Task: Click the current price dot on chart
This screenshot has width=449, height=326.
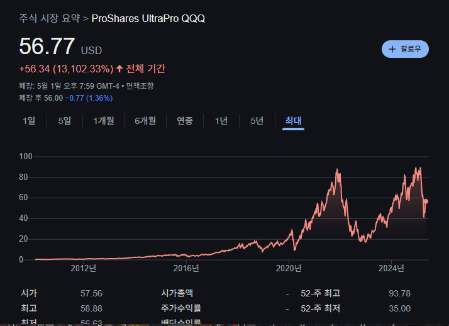Action: [x=426, y=201]
